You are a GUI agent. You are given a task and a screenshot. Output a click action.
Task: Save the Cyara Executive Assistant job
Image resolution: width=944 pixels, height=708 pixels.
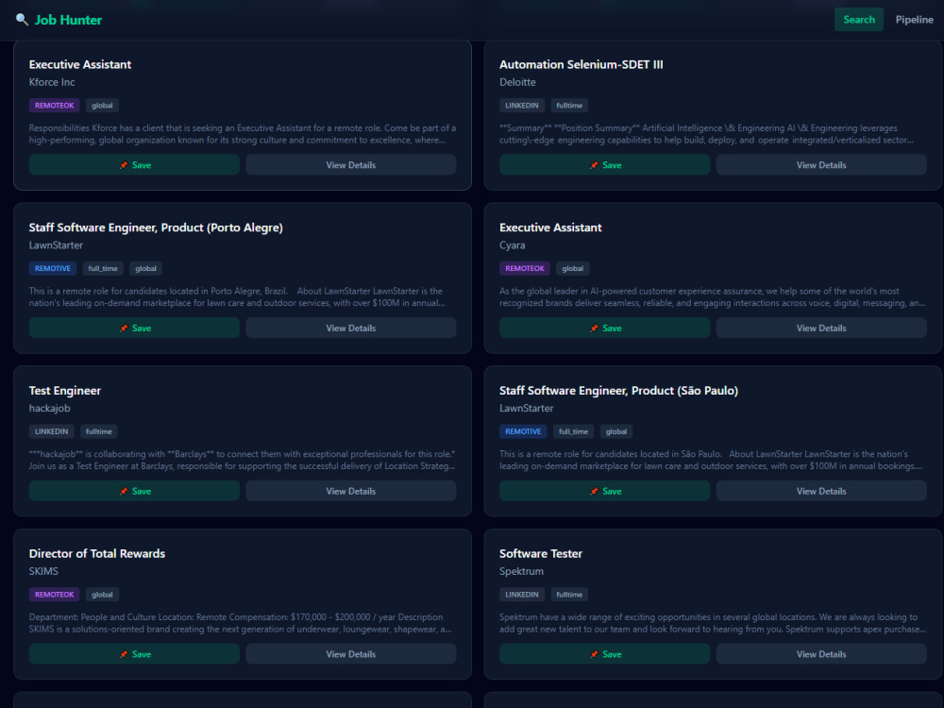pyautogui.click(x=604, y=329)
